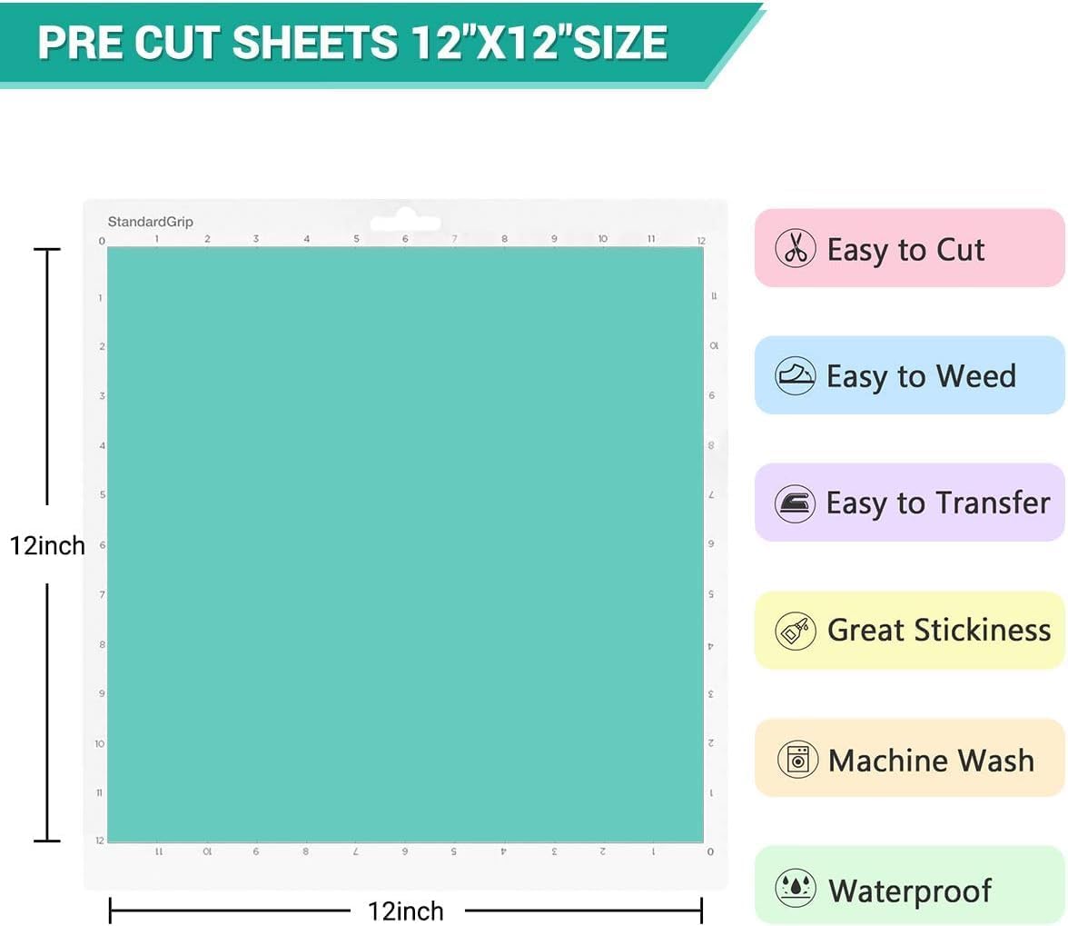Click the water drops Waterproof icon
This screenshot has width=1068, height=926.
point(796,888)
